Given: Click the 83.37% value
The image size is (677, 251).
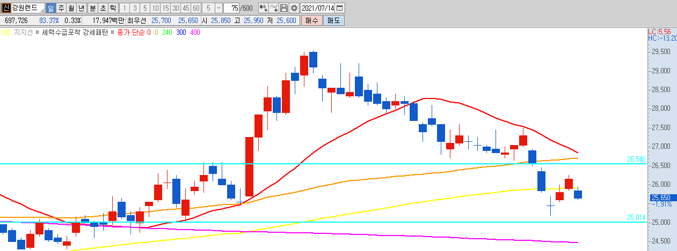Looking at the screenshot, I should (49, 20).
